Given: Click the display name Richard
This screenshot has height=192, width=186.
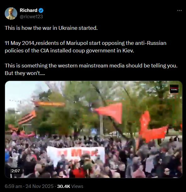Looking at the screenshot, I should (29, 10).
